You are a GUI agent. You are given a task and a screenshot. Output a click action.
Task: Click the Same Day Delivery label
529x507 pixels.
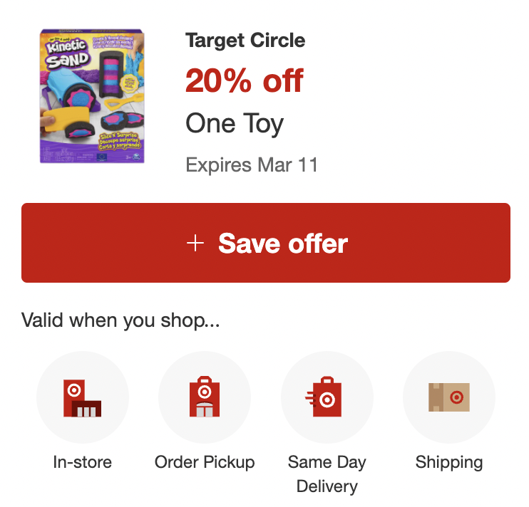coord(327,474)
